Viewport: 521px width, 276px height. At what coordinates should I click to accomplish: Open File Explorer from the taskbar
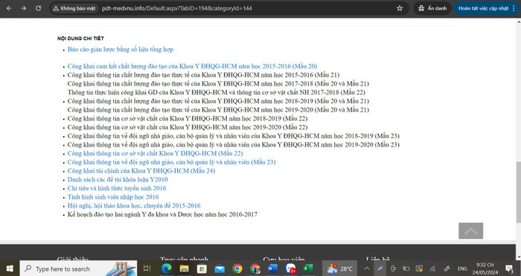point(184,269)
